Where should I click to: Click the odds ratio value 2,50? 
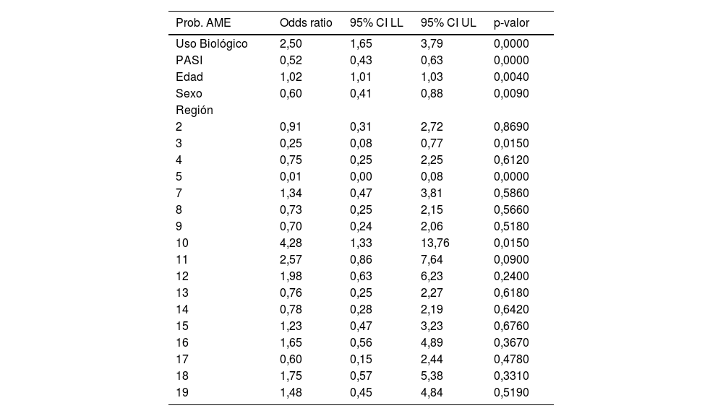[291, 43]
